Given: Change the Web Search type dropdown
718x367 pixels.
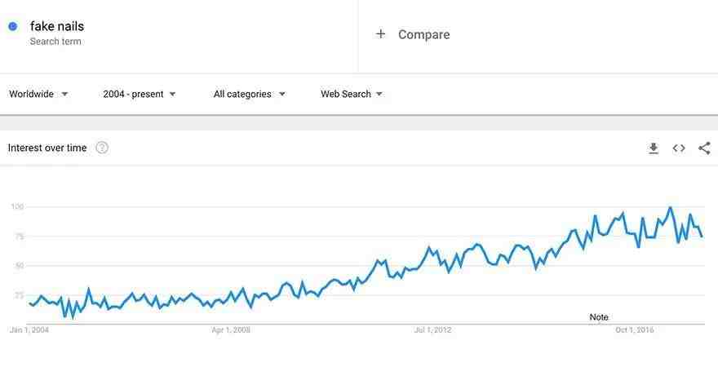Looking at the screenshot, I should (x=351, y=94).
